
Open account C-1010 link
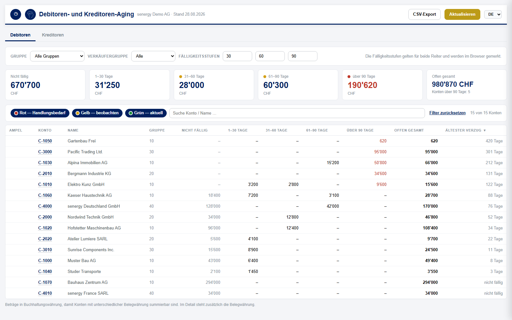pyautogui.click(x=45, y=185)
